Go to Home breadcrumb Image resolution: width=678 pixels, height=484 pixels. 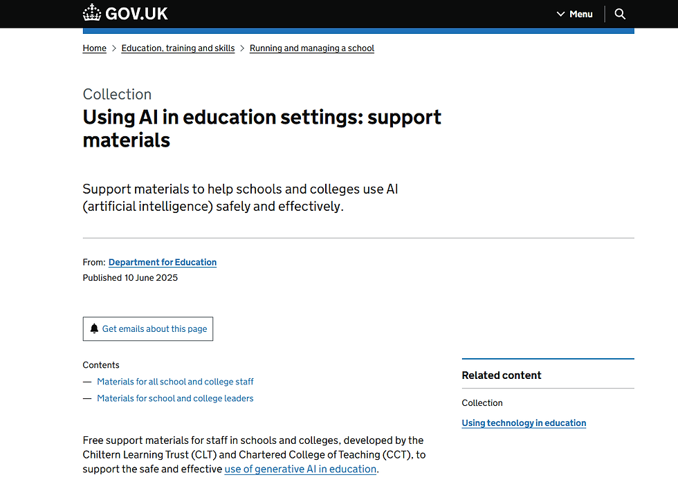pos(94,48)
